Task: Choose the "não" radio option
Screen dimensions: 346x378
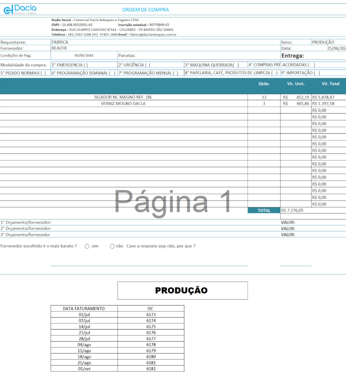Action: [x=112, y=246]
